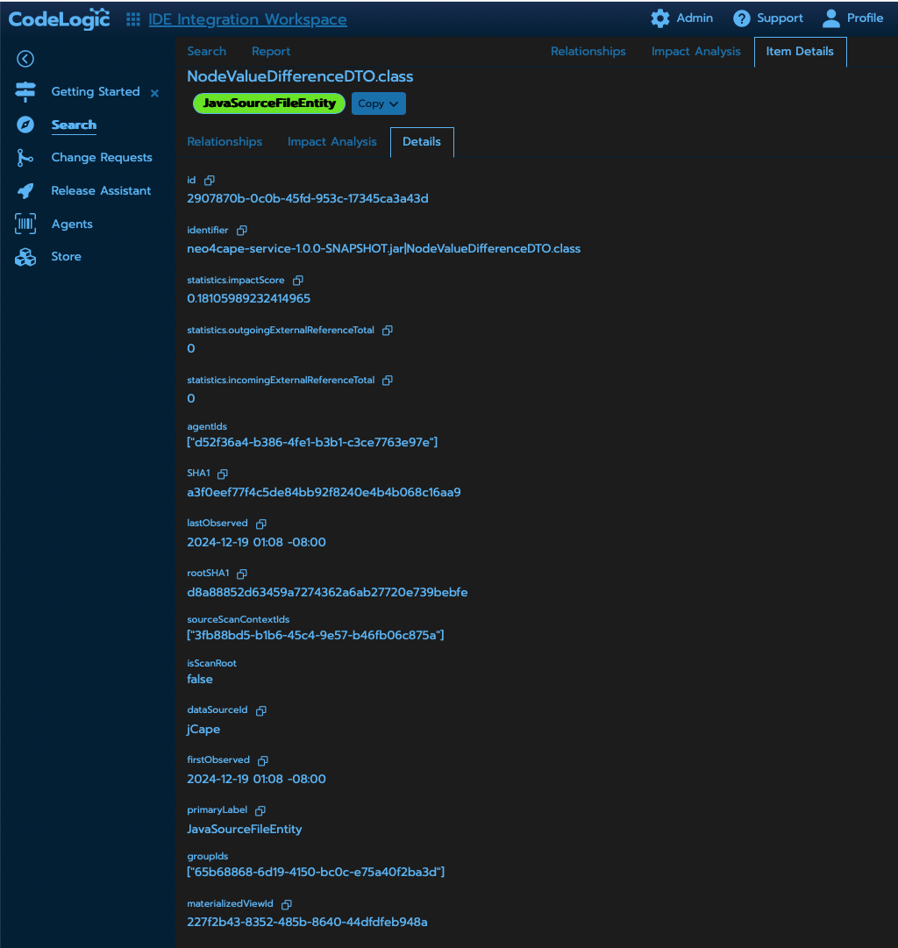The width and height of the screenshot is (898, 948).
Task: Open Agents using the barcode icon
Action: [25, 224]
